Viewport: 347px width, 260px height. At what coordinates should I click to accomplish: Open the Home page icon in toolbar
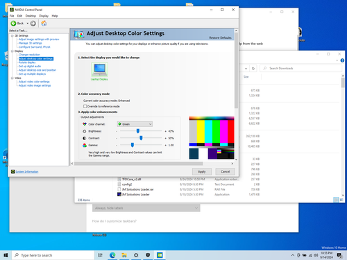[44, 24]
